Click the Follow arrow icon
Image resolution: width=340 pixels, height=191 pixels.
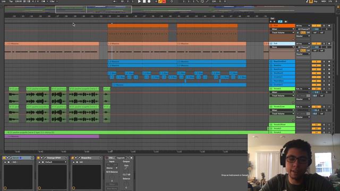click(x=115, y=1)
